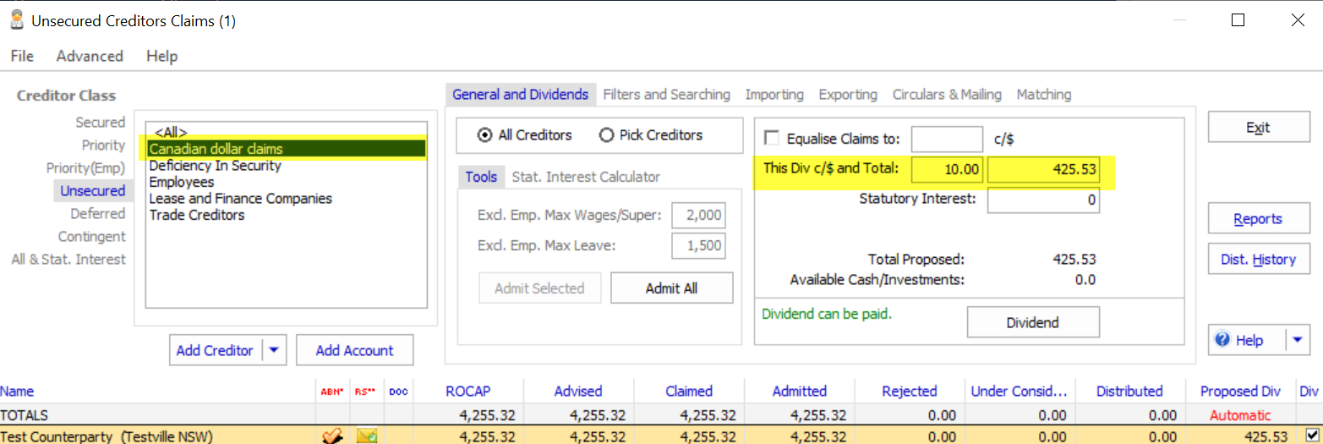Select the All Creditors radio button

click(x=484, y=135)
